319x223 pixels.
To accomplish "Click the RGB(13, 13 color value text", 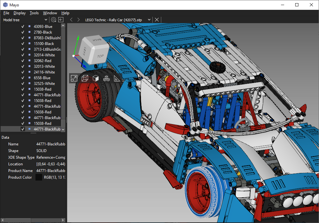I will tap(54, 177).
